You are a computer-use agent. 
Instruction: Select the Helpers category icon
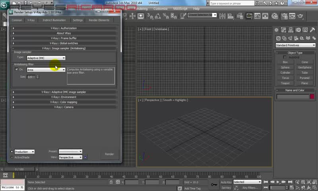point(302,38)
